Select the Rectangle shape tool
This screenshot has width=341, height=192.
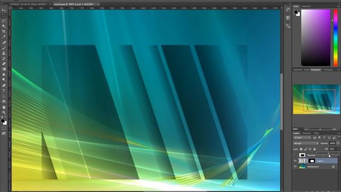click(x=4, y=101)
